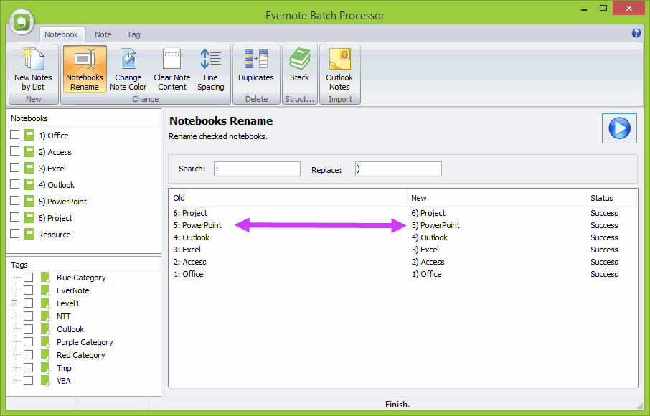Click the notebook icon beside 1) Office
Image resolution: width=650 pixels, height=416 pixels.
pyautogui.click(x=29, y=135)
